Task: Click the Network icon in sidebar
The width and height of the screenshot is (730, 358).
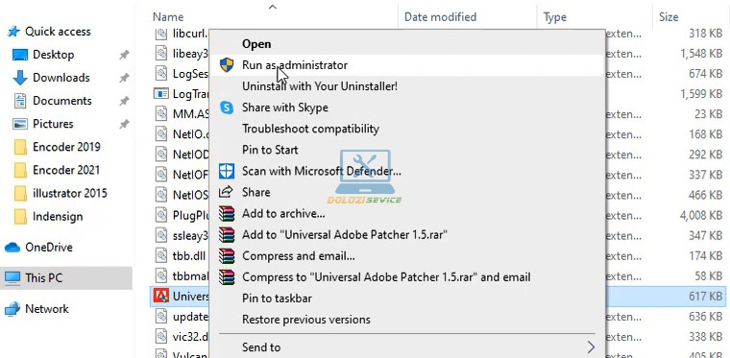Action: pyautogui.click(x=12, y=309)
